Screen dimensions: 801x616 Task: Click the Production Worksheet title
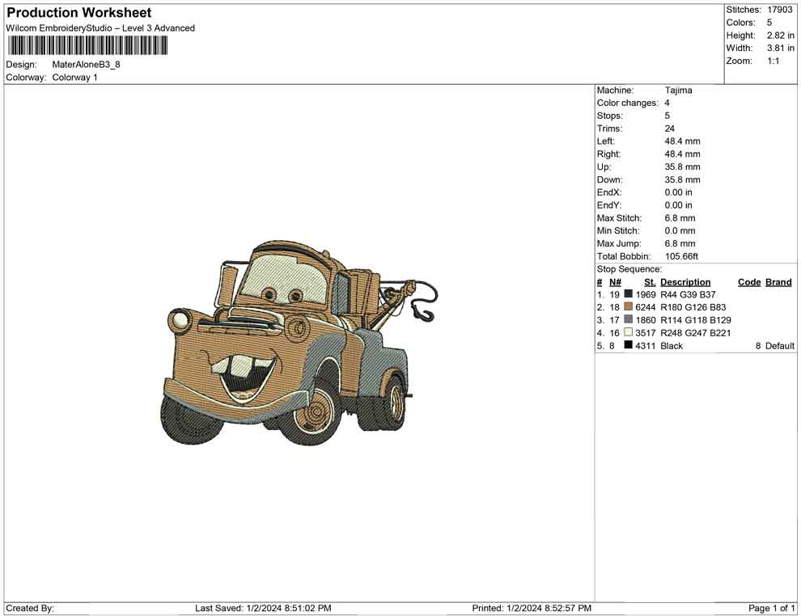(78, 13)
